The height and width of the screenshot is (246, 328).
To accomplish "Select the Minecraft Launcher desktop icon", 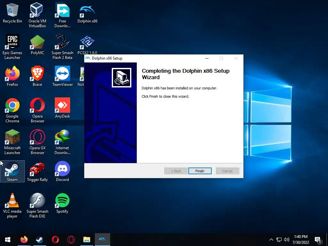I will tap(12, 142).
